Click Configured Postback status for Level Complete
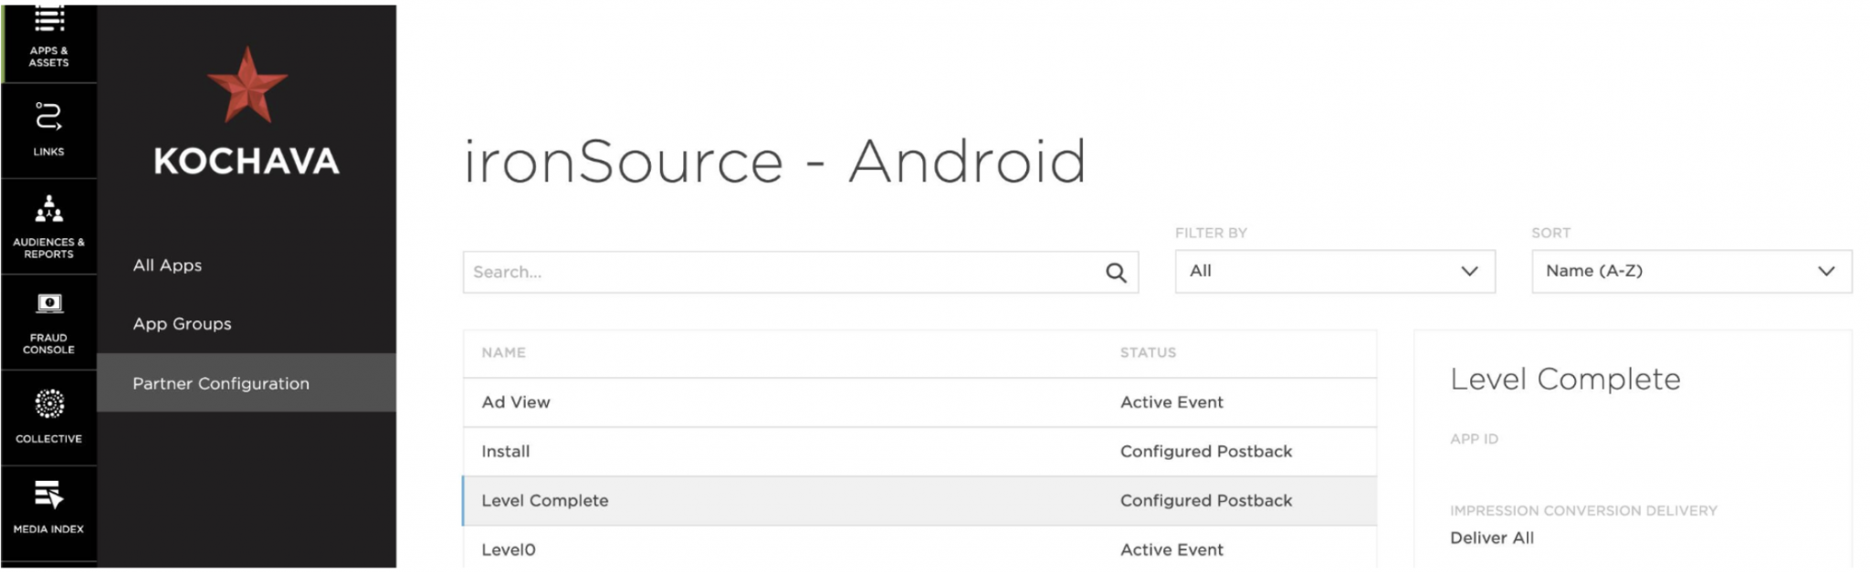 click(1206, 501)
